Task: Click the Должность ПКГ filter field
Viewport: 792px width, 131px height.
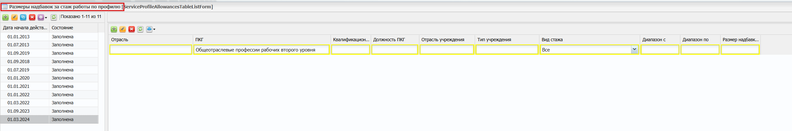Action: click(395, 50)
